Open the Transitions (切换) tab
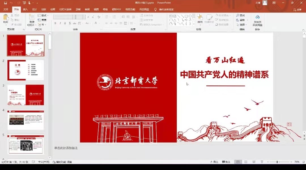 [44, 9]
